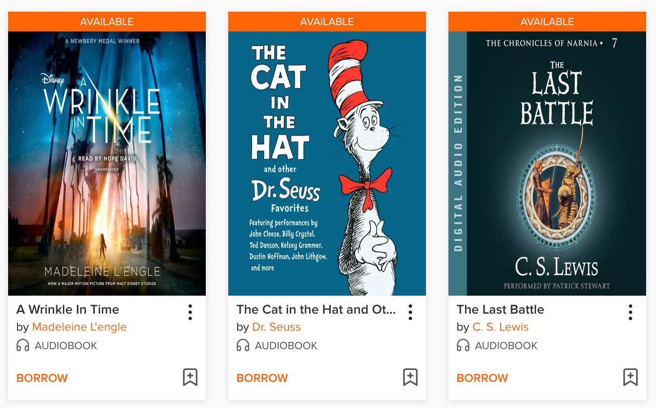Borrow A Wrinkle In Time audiobook
Viewport: 656px width, 408px height.
tap(42, 378)
